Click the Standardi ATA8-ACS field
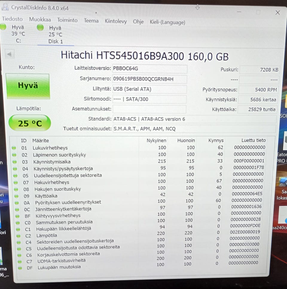The width and height of the screenshot is (287, 289). (x=194, y=119)
